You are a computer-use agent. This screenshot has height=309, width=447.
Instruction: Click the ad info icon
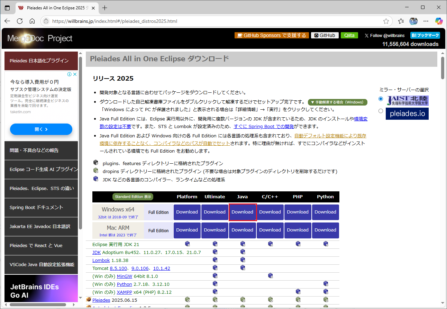pyautogui.click(x=69, y=74)
